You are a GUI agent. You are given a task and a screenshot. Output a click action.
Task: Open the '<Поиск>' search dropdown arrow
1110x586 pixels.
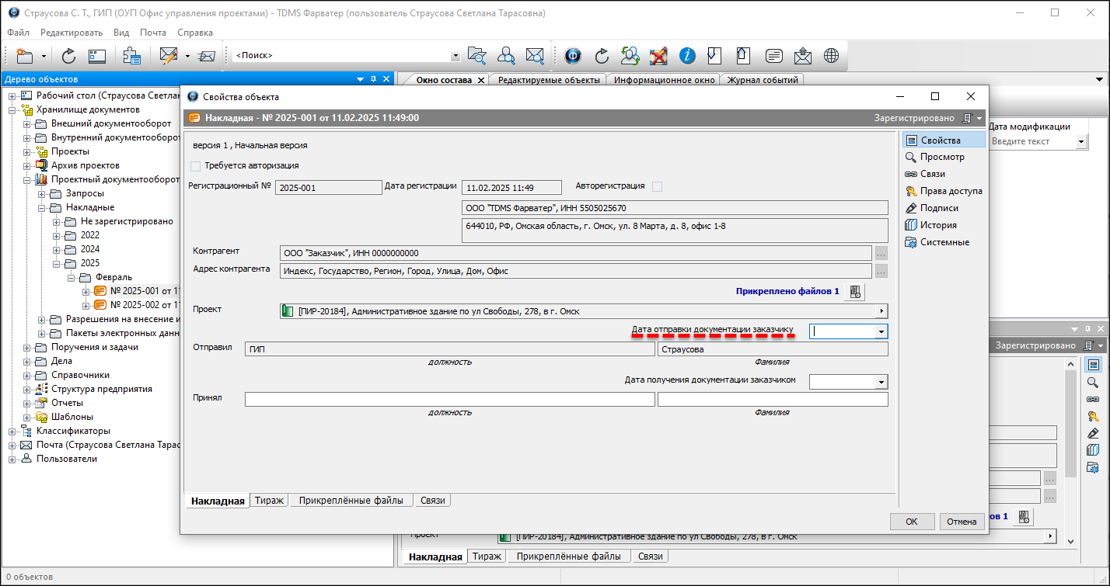[x=456, y=56]
